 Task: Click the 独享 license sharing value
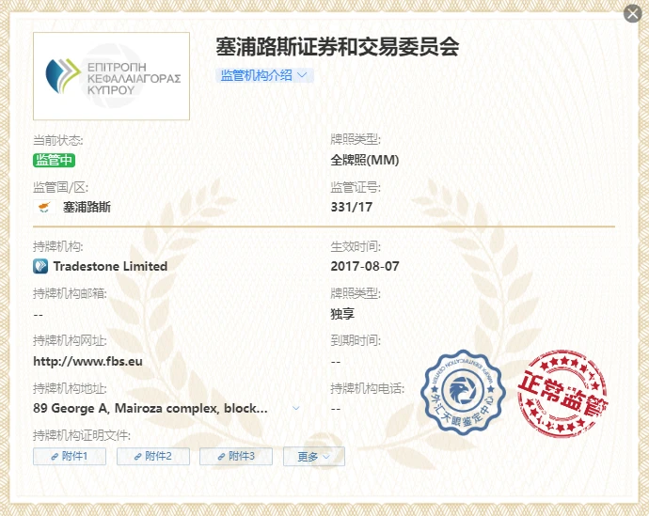tap(342, 314)
